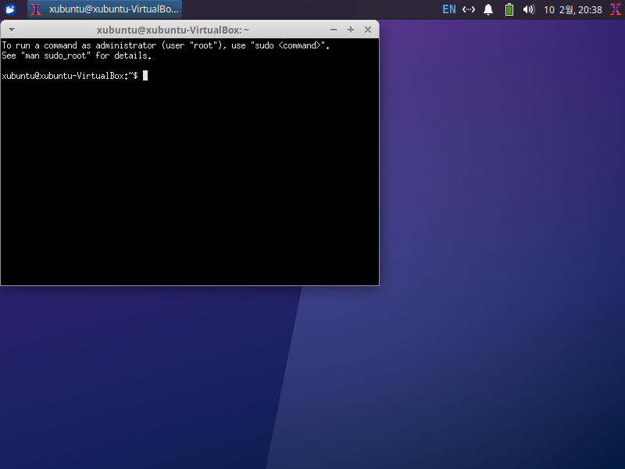Focus the terminal cursor block
Image resolution: width=625 pixels, height=469 pixels.
click(145, 75)
